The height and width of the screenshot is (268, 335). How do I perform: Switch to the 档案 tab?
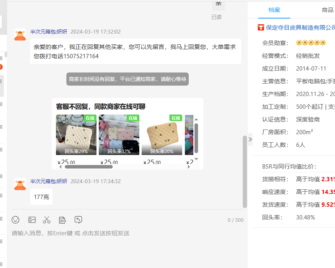click(274, 10)
